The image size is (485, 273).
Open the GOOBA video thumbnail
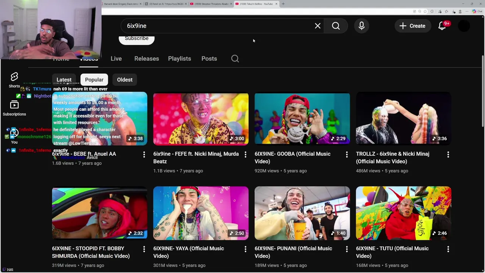302,119
